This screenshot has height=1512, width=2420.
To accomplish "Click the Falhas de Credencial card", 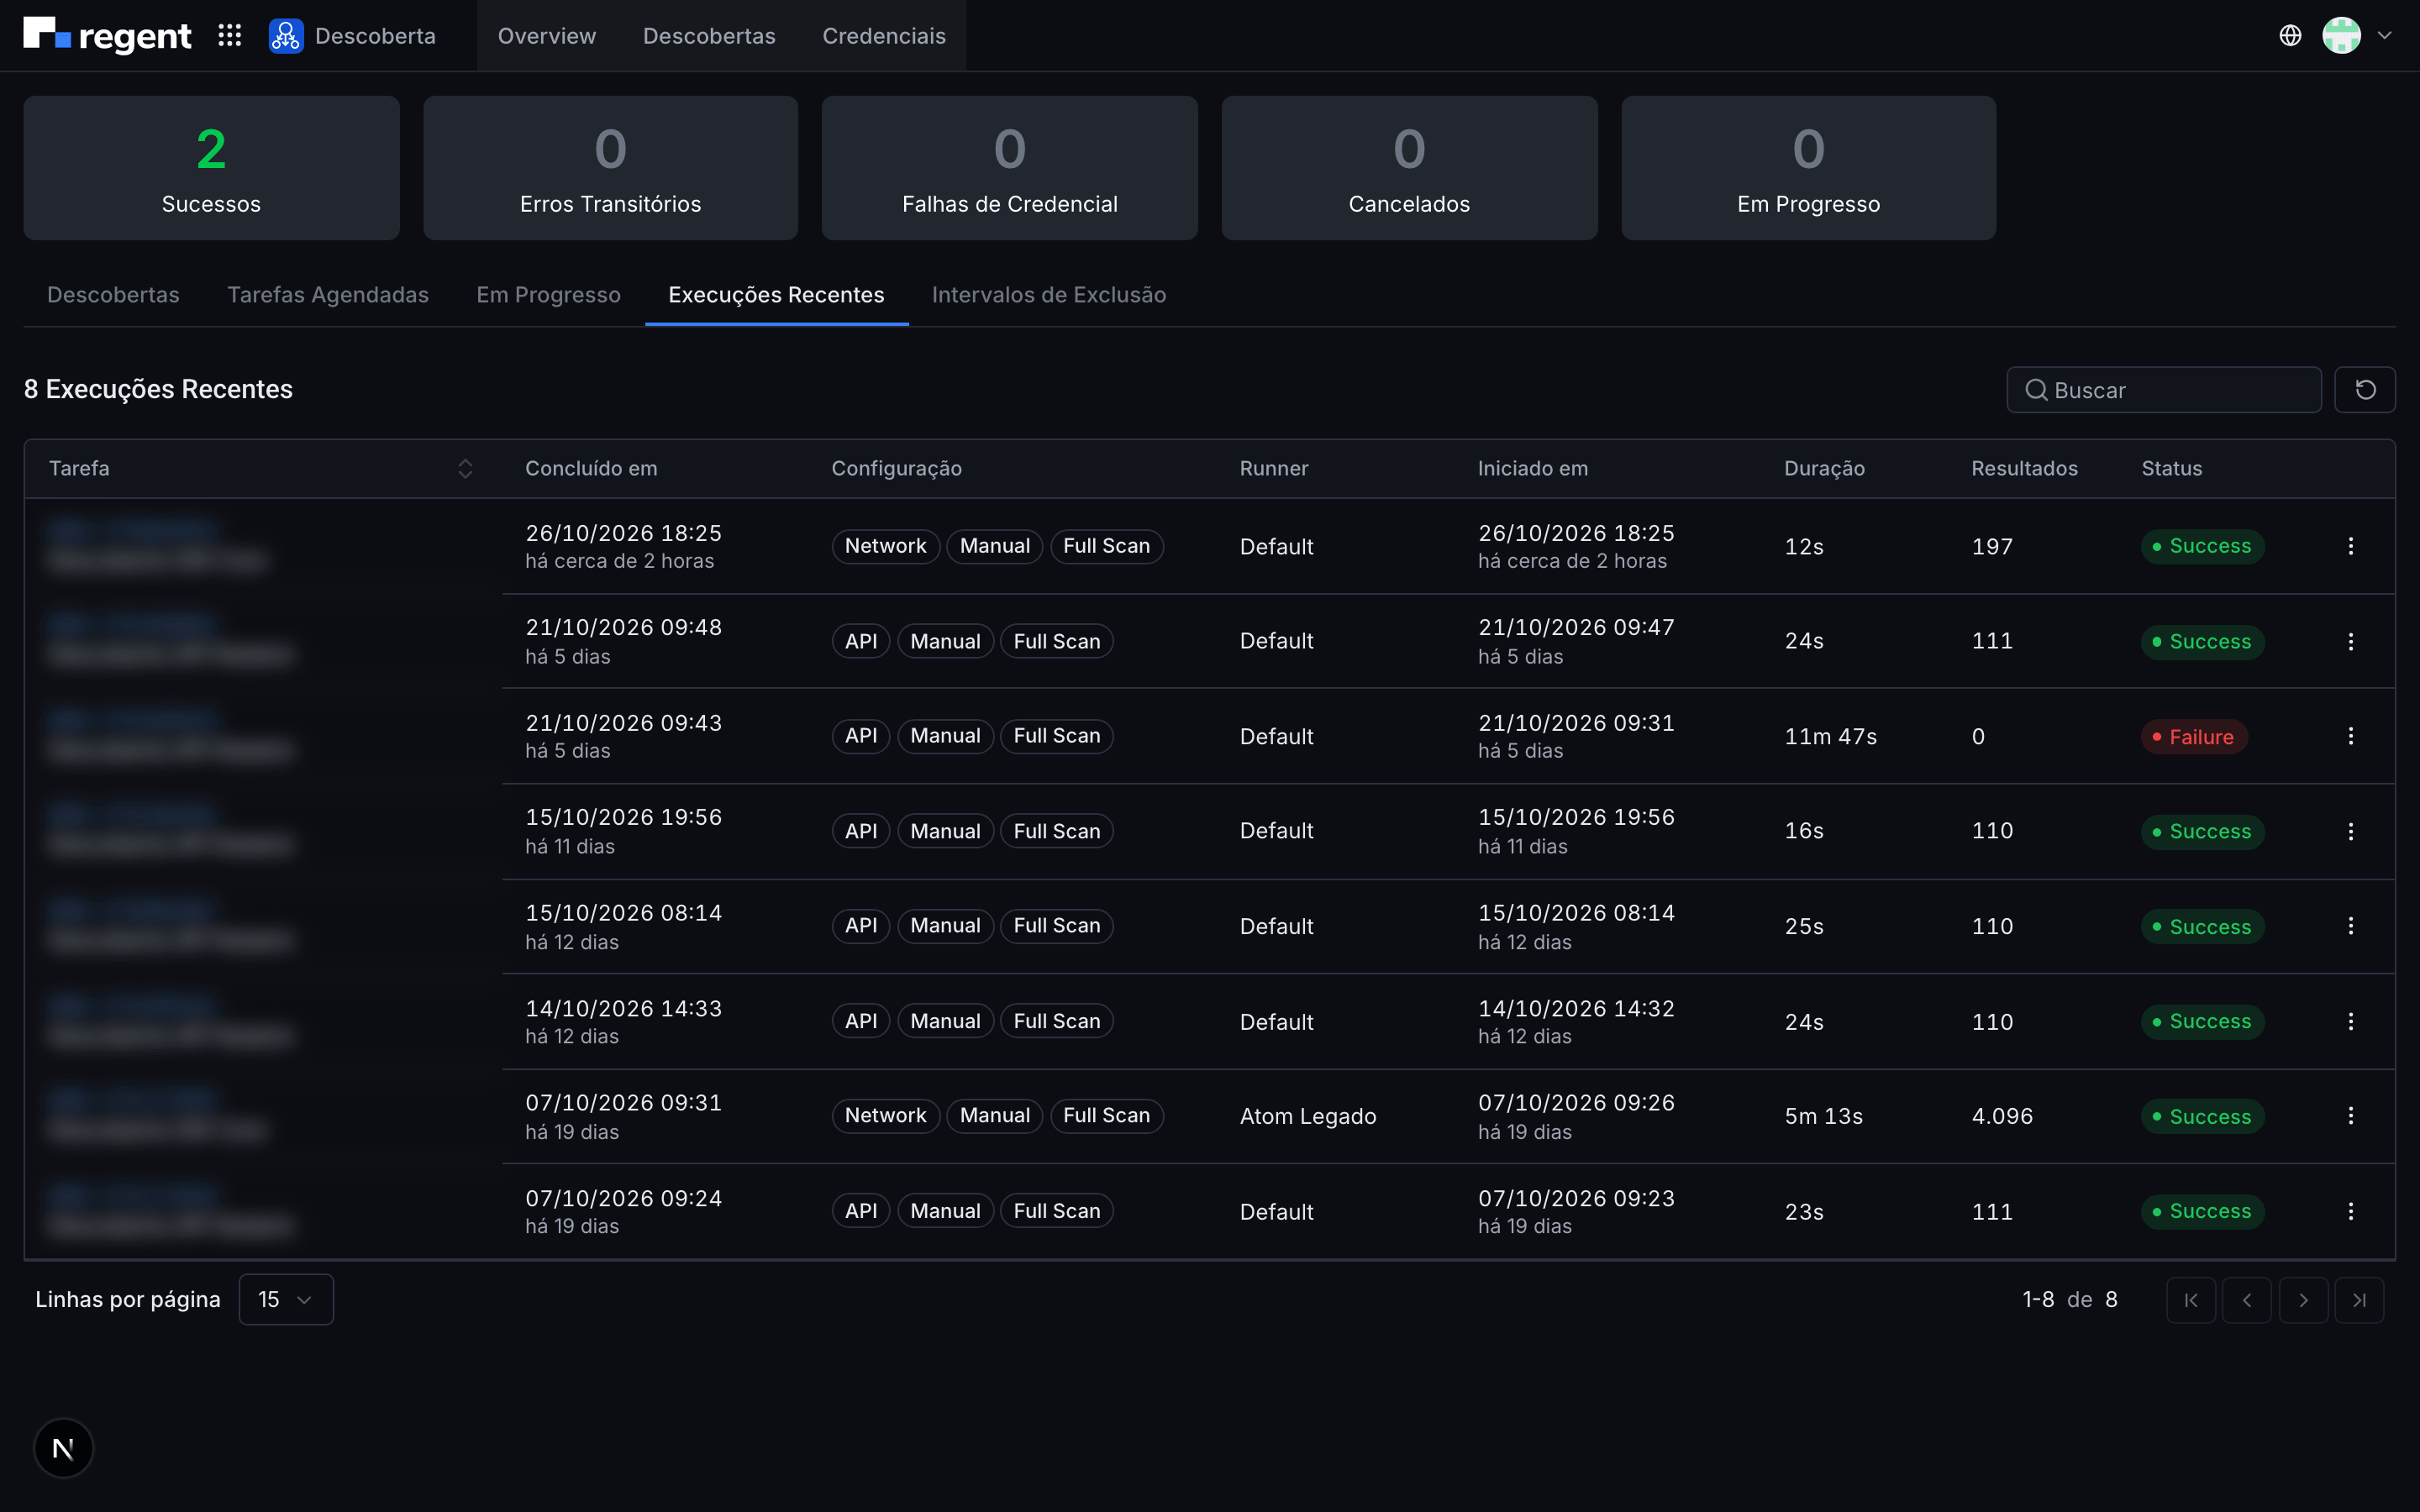I will pos(1010,168).
